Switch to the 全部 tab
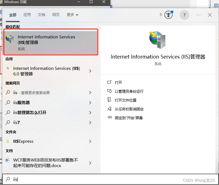Viewport: 219px width, 185px height. (x=13, y=15)
